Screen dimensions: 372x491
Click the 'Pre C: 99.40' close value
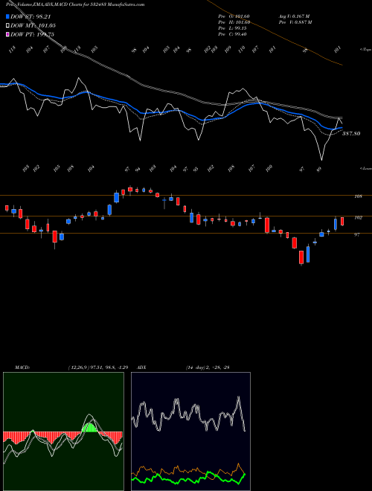click(x=233, y=34)
